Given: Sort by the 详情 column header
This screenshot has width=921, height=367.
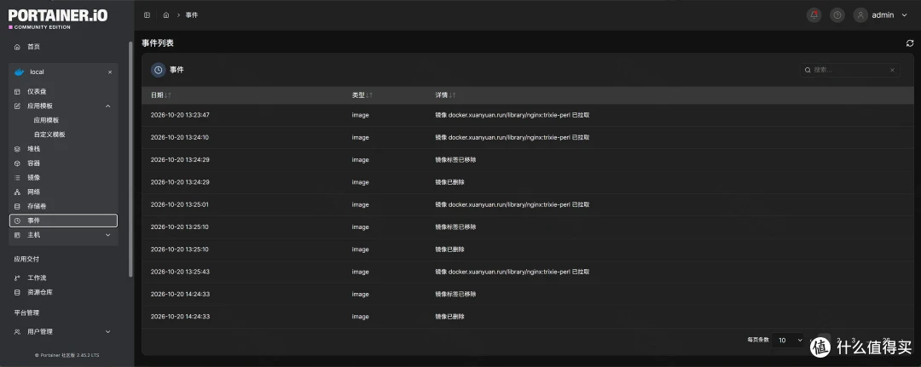Looking at the screenshot, I should (x=445, y=95).
